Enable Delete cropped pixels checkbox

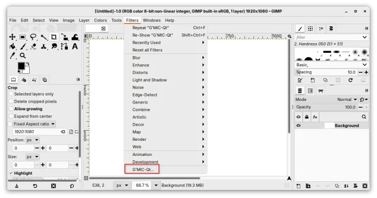pyautogui.click(x=11, y=101)
